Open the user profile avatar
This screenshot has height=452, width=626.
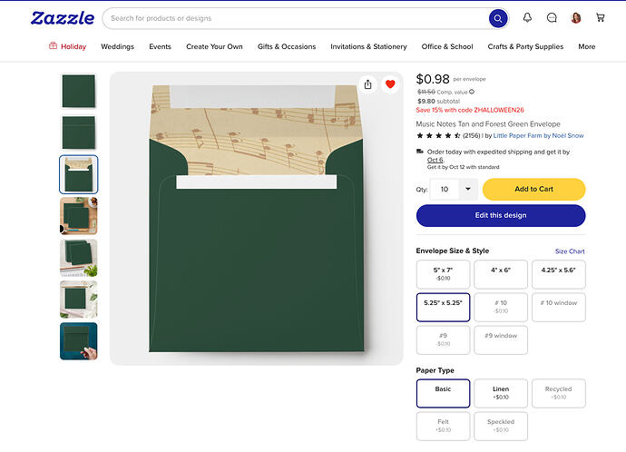576,17
